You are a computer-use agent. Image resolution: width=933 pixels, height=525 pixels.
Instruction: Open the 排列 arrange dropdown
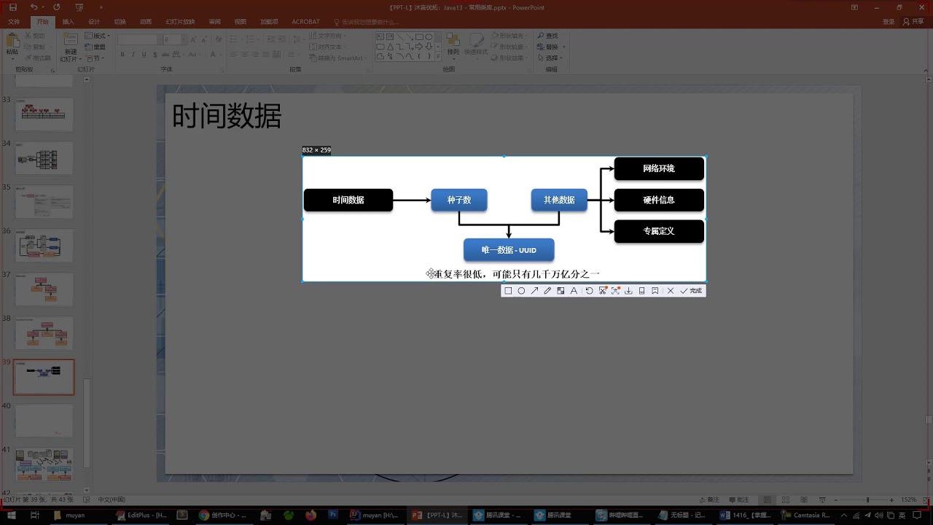pyautogui.click(x=453, y=46)
